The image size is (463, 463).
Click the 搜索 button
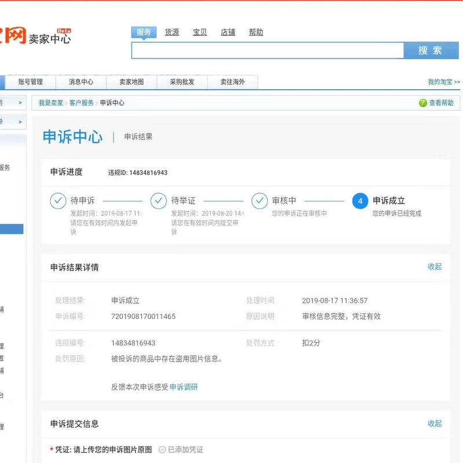[x=431, y=50]
